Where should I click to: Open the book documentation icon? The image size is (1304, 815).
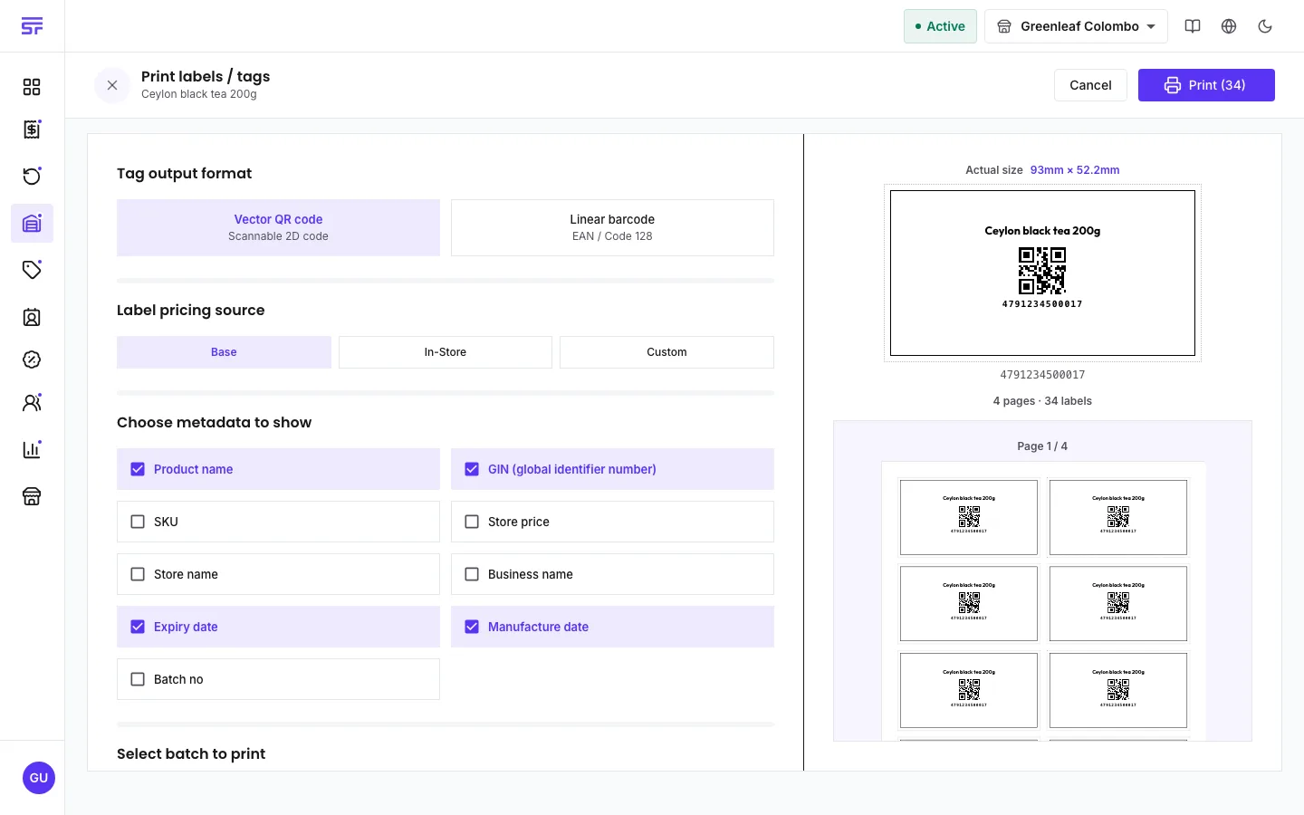click(1193, 26)
